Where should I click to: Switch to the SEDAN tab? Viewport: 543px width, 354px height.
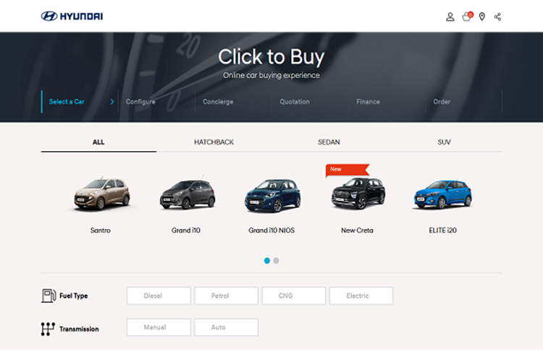329,142
